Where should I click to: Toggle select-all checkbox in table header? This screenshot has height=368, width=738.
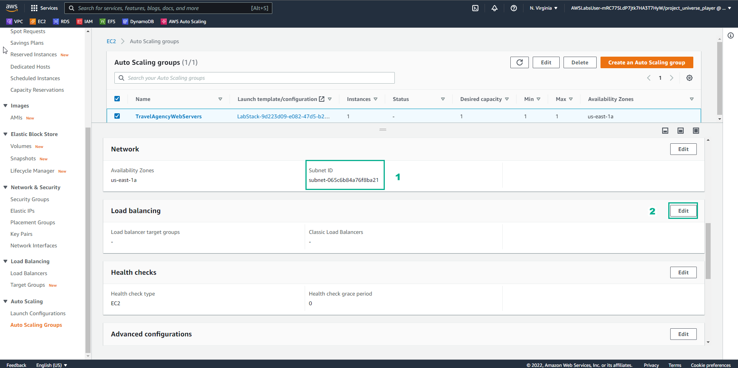coord(117,99)
